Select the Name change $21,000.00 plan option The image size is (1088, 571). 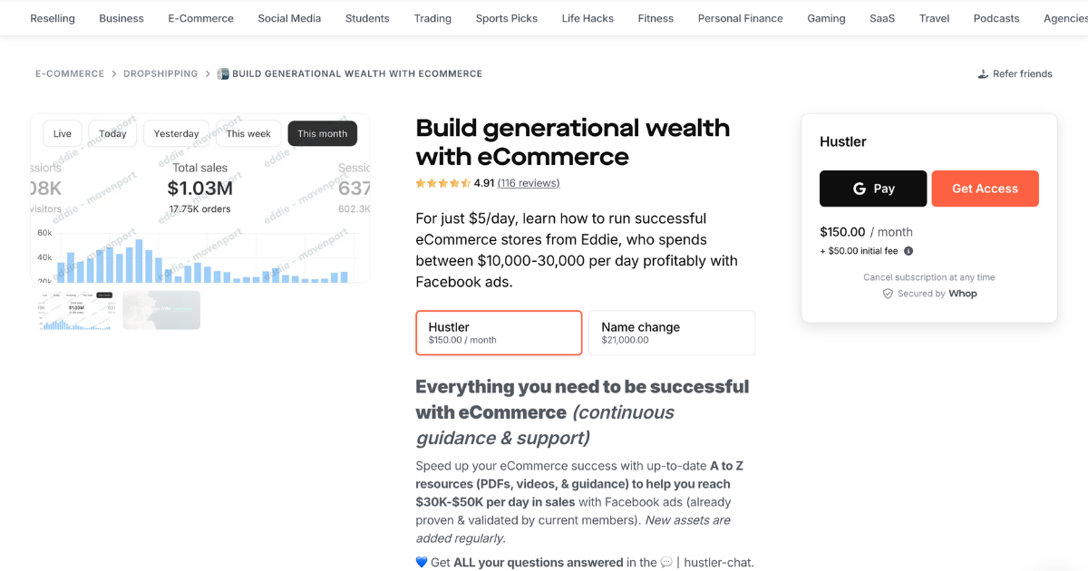coord(672,333)
